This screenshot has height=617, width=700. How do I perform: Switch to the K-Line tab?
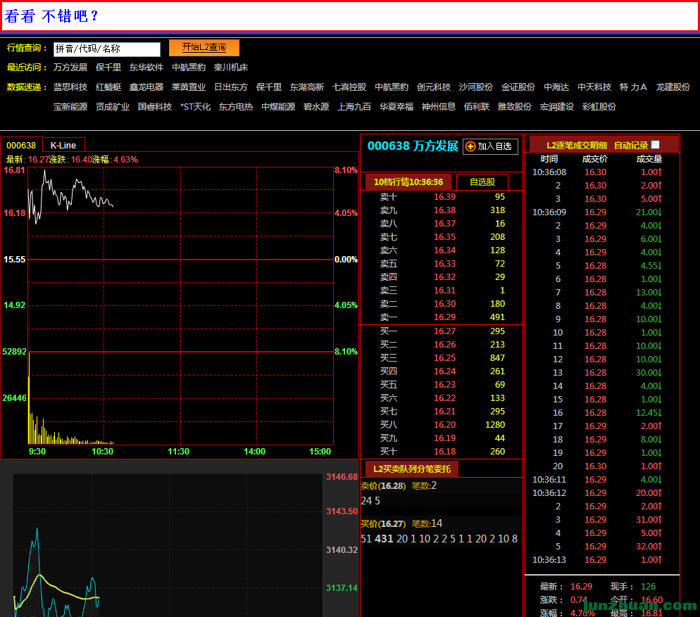point(63,145)
